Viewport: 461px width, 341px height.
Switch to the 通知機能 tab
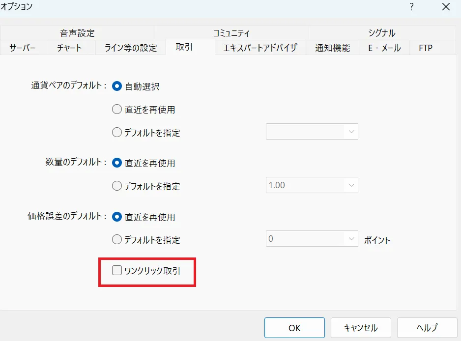click(333, 48)
